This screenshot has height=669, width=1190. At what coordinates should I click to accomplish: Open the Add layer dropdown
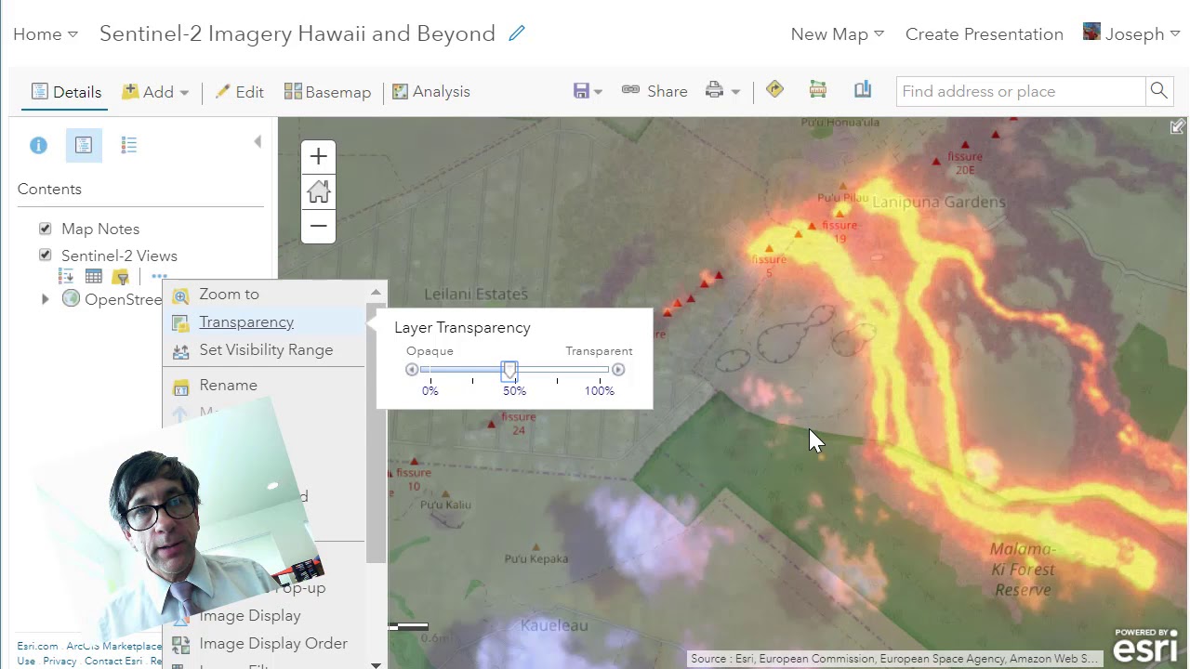click(x=156, y=92)
